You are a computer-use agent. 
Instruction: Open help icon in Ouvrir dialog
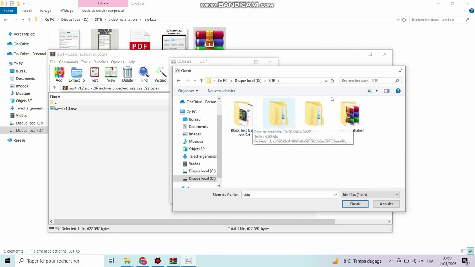[398, 91]
